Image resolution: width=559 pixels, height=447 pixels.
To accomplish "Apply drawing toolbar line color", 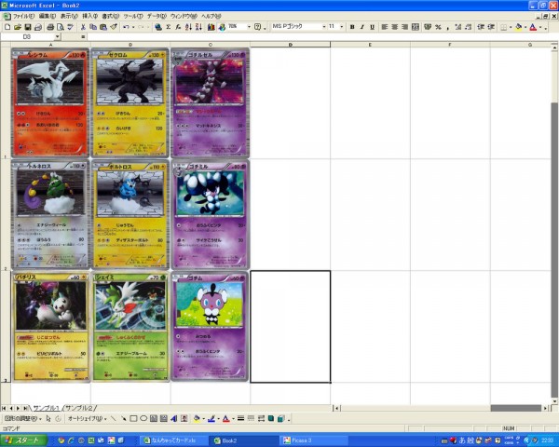I will (211, 418).
